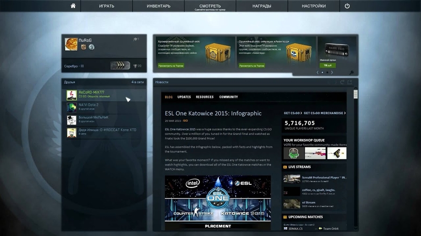Click the 116 руб name tag price button

(x=327, y=65)
